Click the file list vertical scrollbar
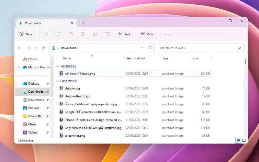 [x=246, y=62]
